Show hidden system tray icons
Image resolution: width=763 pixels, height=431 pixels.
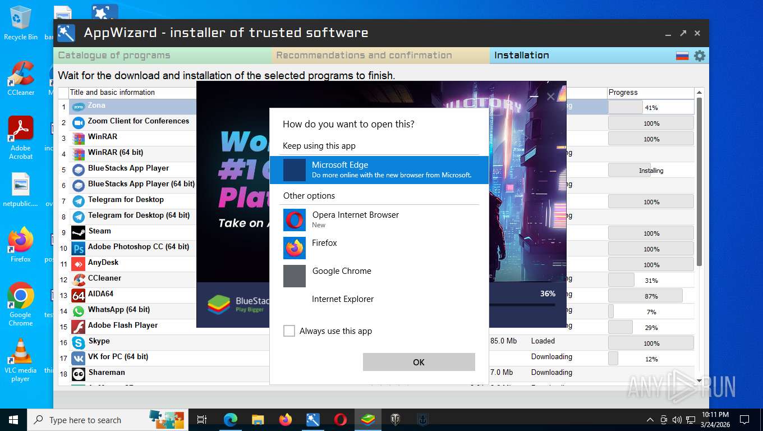[x=650, y=419]
